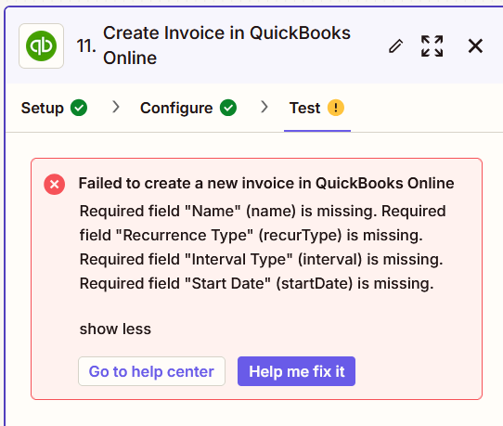Screen dimensions: 503x426
Task: Click the step title Create Invoice in QuickBooks Online
Action: pyautogui.click(x=226, y=45)
